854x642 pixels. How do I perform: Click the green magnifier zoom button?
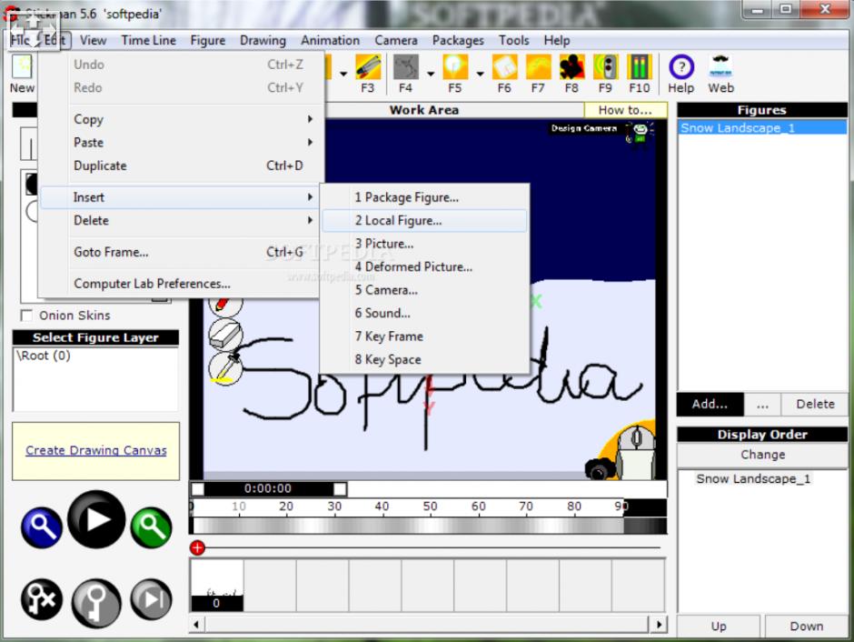click(152, 527)
